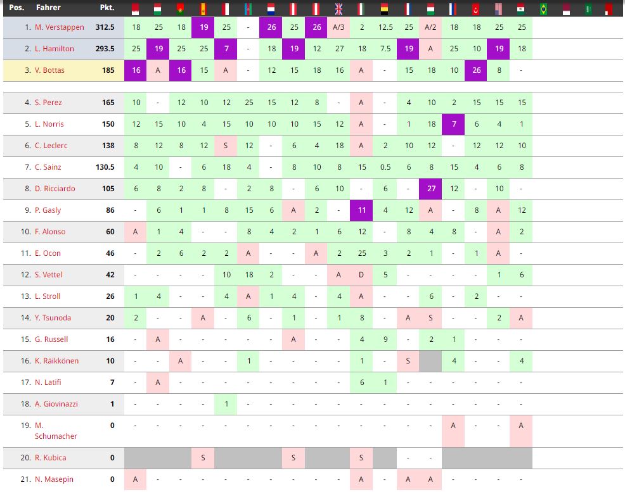Select Leclerc's pink S cell

point(226,146)
